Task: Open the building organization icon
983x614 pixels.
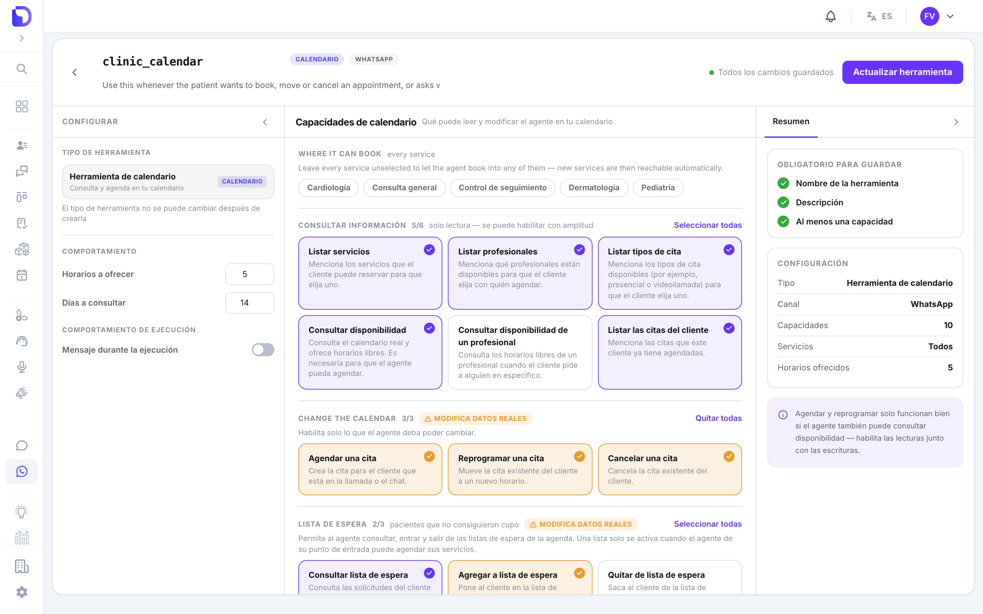Action: click(x=22, y=566)
